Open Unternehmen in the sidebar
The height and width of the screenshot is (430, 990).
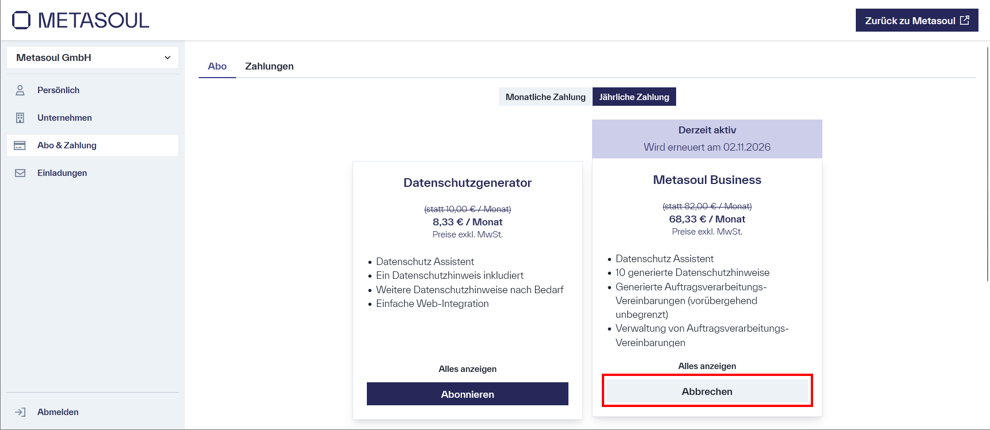[93, 118]
